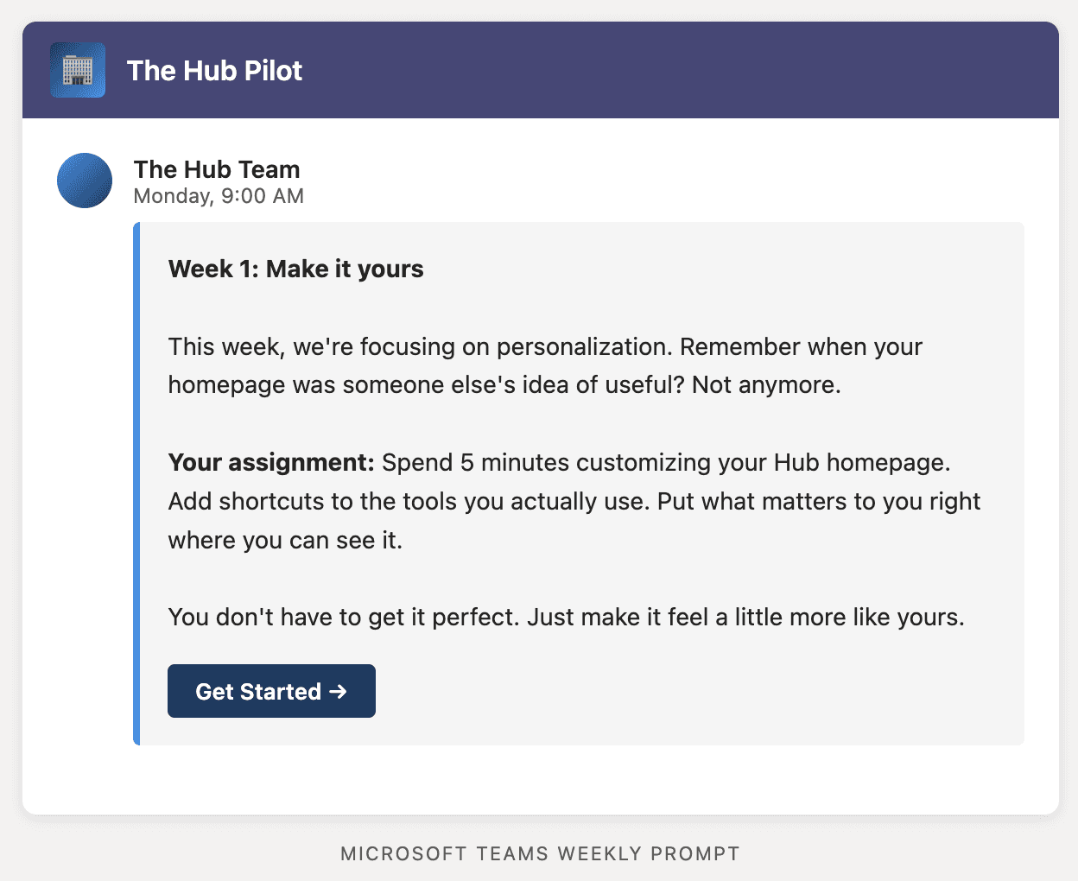Click The Hub Team's round blue avatar

(85, 181)
